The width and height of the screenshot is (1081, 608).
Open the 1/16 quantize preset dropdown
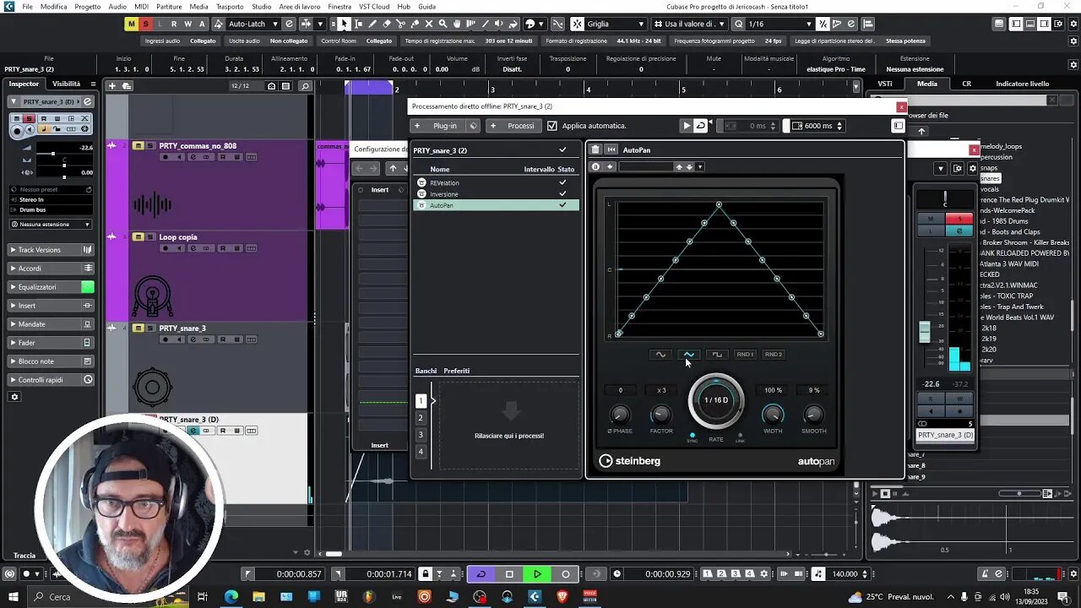pos(781,24)
